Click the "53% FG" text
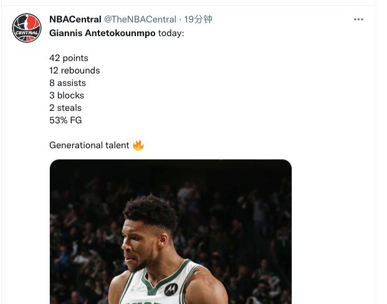Screen dimensions: 387x304 (x=65, y=120)
